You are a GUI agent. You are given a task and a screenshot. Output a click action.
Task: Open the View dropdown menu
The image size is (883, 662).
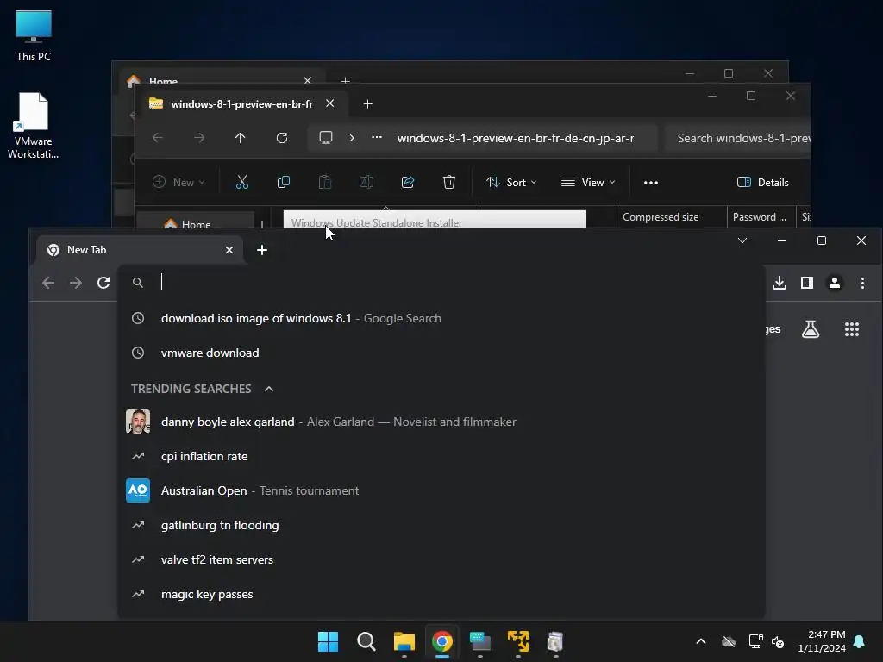click(x=588, y=183)
